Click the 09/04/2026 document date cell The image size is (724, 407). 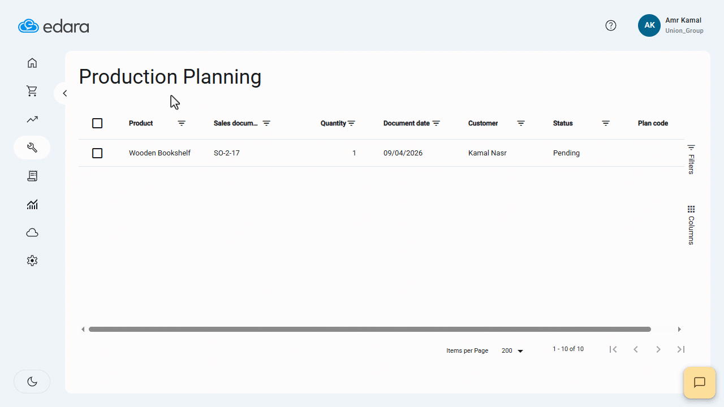pyautogui.click(x=403, y=153)
